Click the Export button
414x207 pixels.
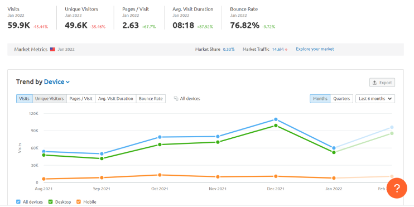(x=382, y=83)
